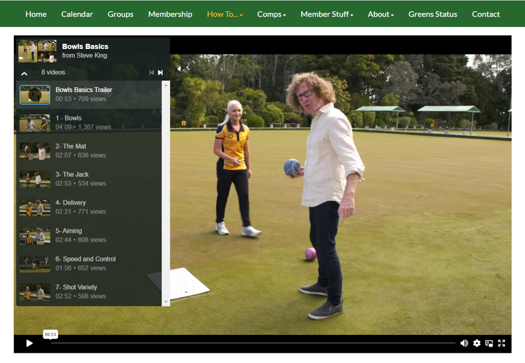Click the '2- The Mat' thumbnail

tap(35, 151)
